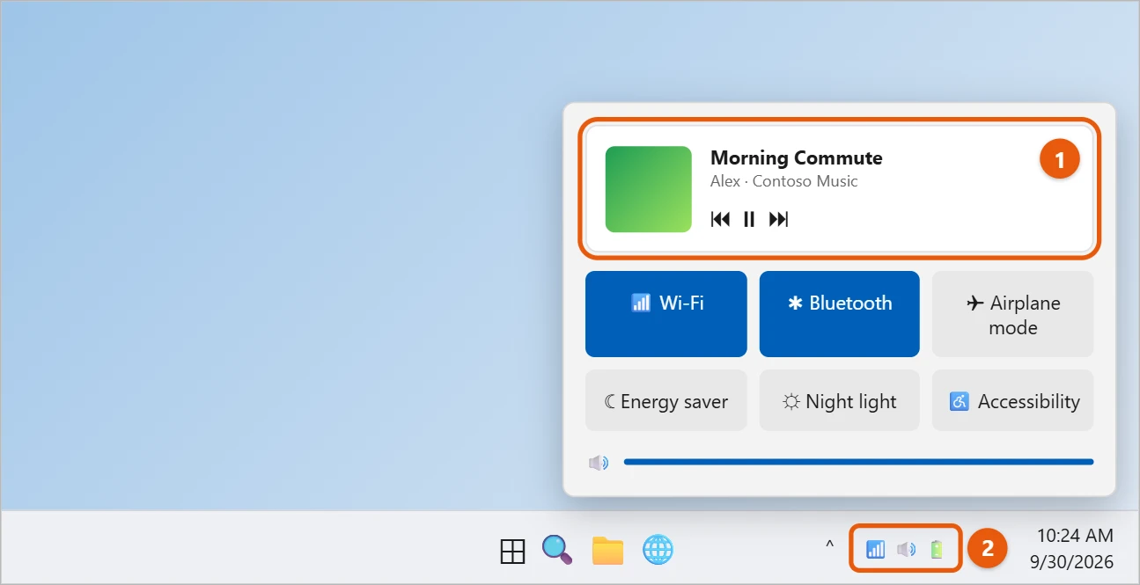1140x585 pixels.
Task: Turn off the Wi-Fi quick setting
Action: [x=666, y=314]
